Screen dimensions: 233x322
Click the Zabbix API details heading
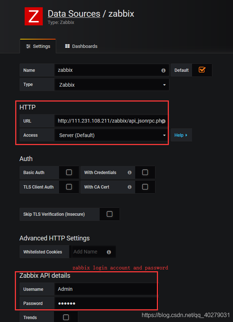coord(45,276)
